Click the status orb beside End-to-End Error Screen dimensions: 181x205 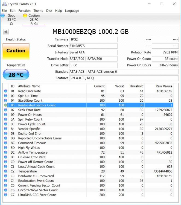coord(6,133)
